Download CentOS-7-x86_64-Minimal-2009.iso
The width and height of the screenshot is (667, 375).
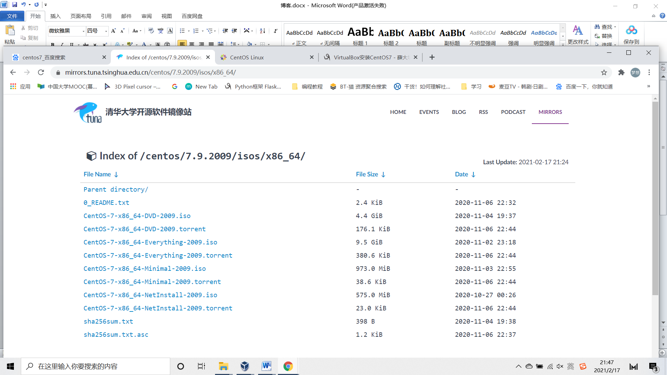point(145,268)
